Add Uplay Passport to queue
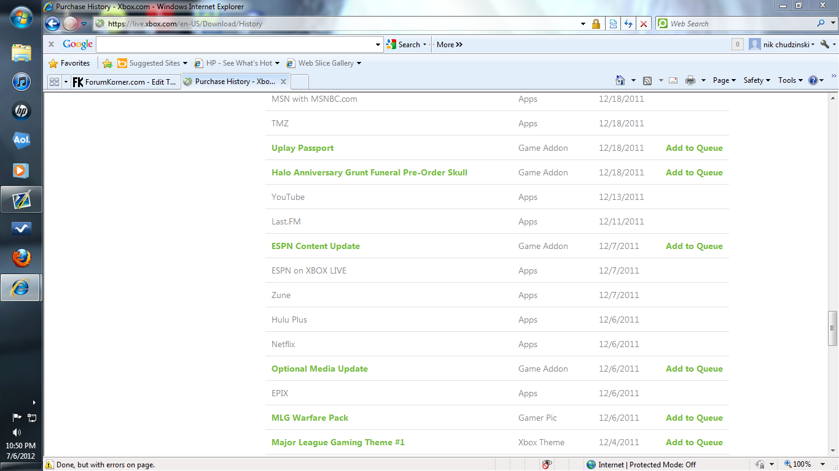839x471 pixels. 694,148
